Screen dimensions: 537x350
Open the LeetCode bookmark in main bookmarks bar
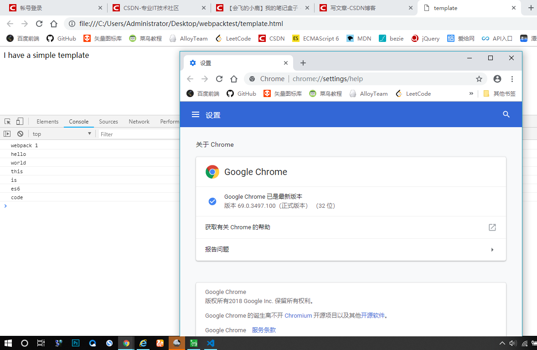point(233,38)
